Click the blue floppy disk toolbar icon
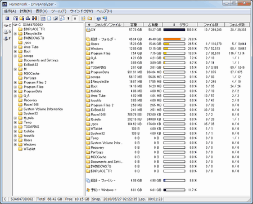 point(7,19)
